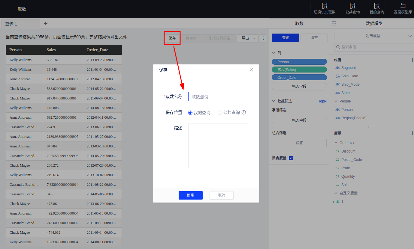Click the 取数名称 input field
The height and width of the screenshot is (249, 414).
[218, 96]
